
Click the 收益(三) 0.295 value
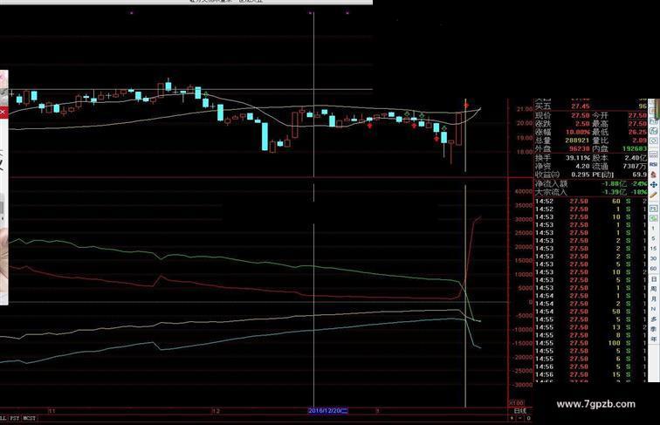pyautogui.click(x=581, y=175)
